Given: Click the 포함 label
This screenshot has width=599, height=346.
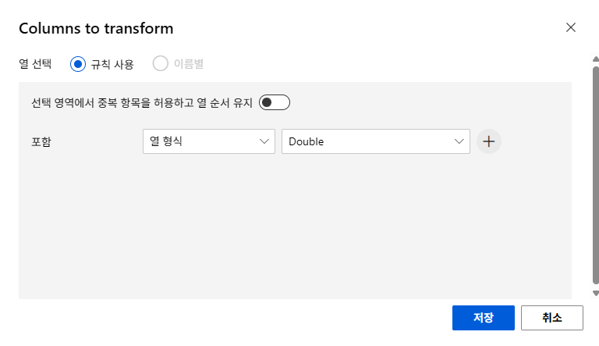Looking at the screenshot, I should point(41,142).
